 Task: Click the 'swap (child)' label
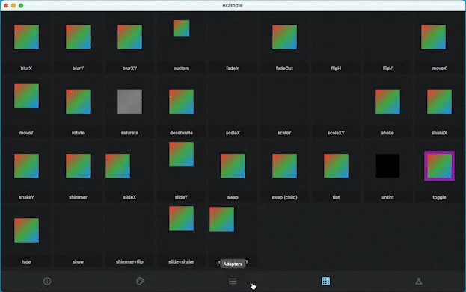(x=284, y=197)
